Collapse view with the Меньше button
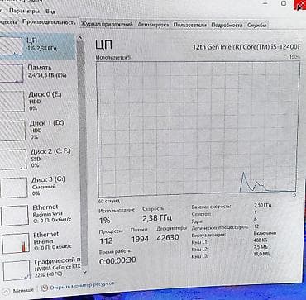The width and height of the screenshot is (306, 300). (x=19, y=290)
